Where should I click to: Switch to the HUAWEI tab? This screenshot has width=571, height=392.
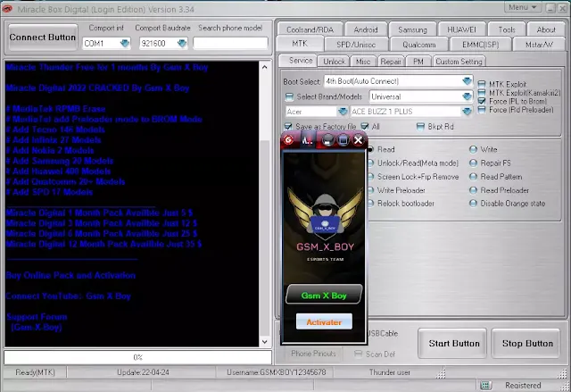[x=461, y=29]
